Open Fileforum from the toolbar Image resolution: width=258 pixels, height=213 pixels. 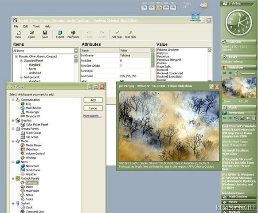(x=73, y=35)
